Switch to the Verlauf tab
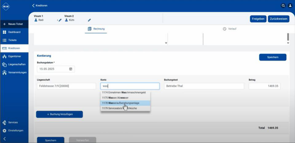Viewport: 295px width, 143px height. (x=230, y=29)
